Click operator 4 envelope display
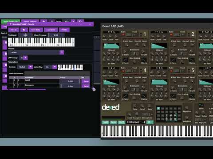 coord(111,82)
